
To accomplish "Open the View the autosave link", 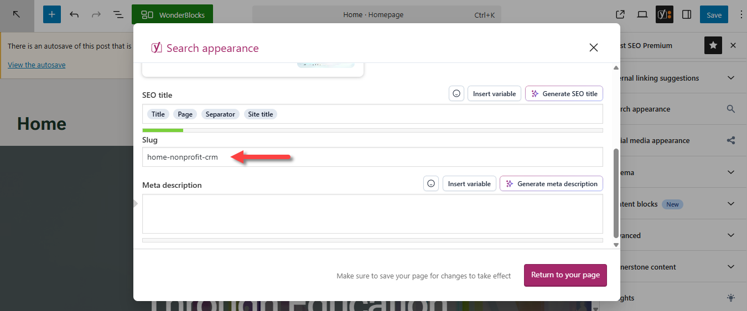I will pos(37,65).
